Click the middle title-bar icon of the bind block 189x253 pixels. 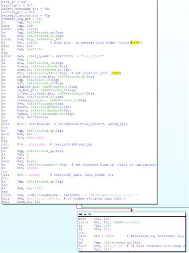click(85, 214)
